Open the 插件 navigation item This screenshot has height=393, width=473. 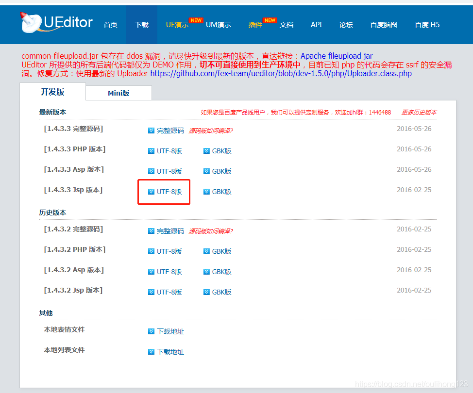click(x=255, y=25)
